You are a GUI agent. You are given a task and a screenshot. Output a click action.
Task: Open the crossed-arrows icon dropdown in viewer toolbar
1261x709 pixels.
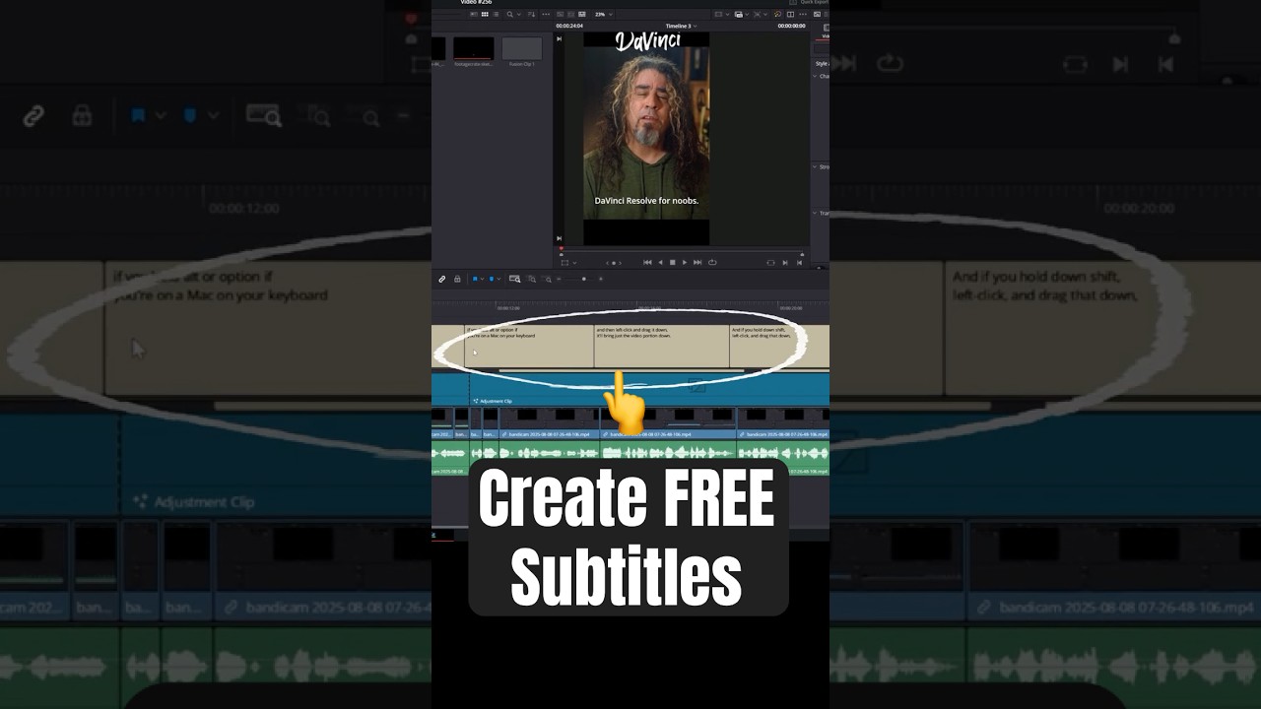point(761,14)
